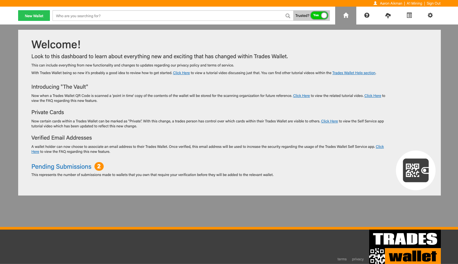Toggle the Trusted switch off
Viewport: 458px width, 264px height.
319,16
